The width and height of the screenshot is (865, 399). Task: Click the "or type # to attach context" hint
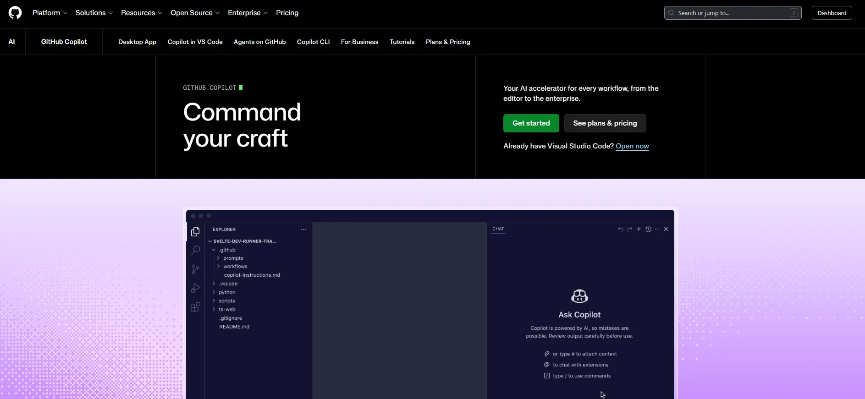coord(585,354)
